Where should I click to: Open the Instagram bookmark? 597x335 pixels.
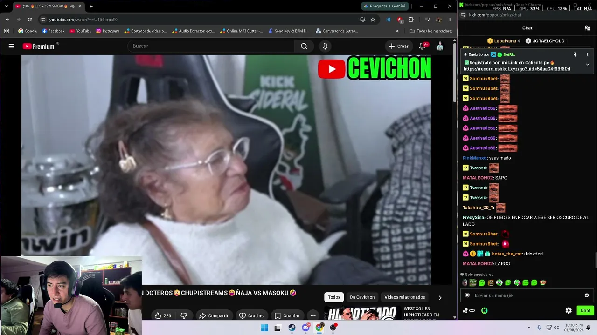[108, 31]
